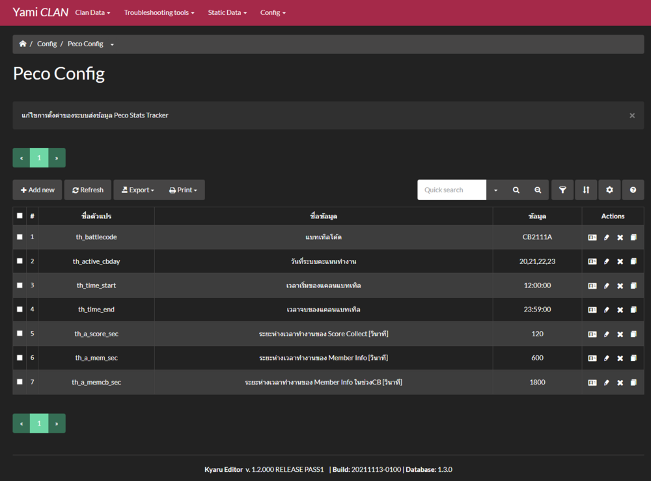Copy the th_a_mem_sec row
The width and height of the screenshot is (651, 481).
coord(633,358)
